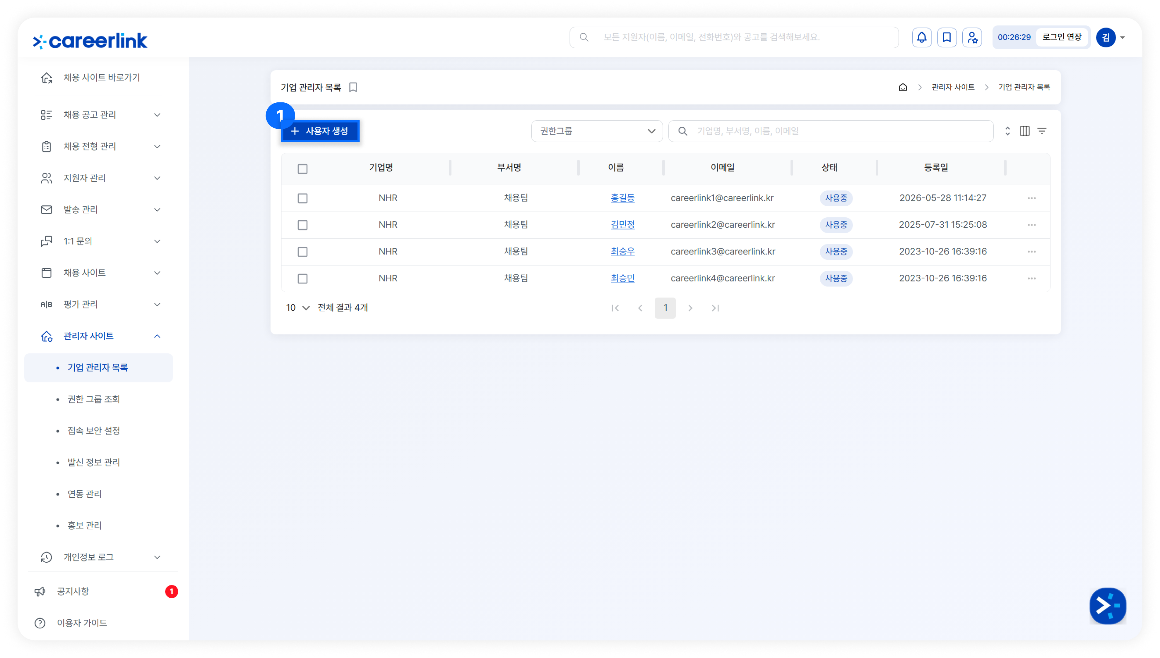Click the 사용자 생성 button
This screenshot has width=1160, height=658.
(320, 131)
